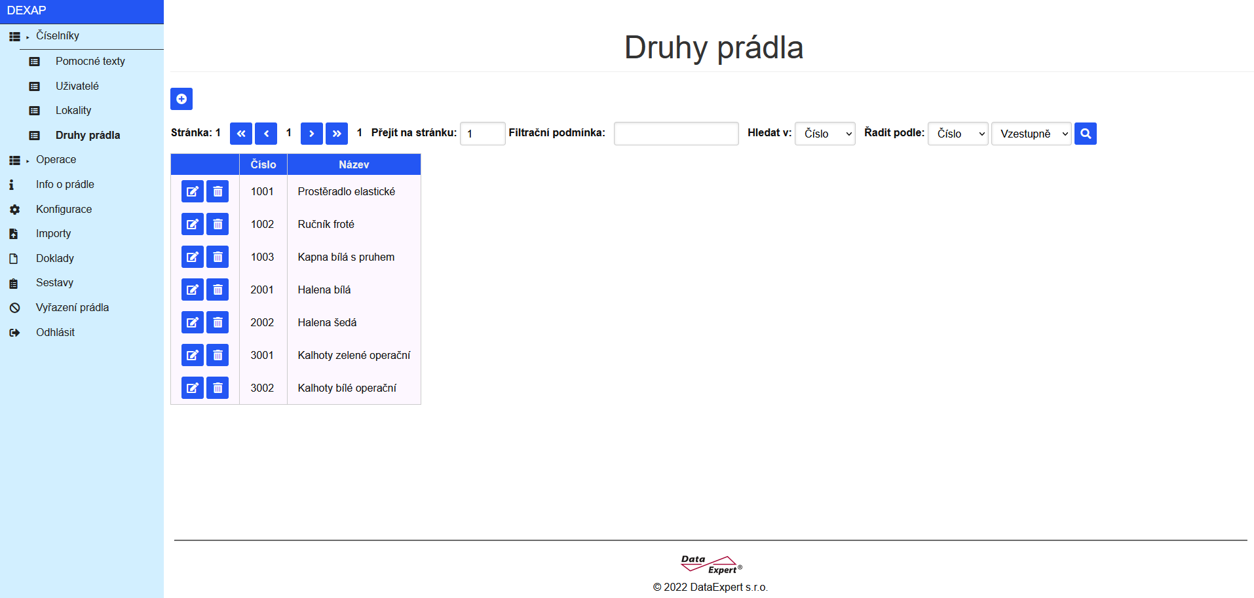This screenshot has width=1254, height=598.
Task: Open the Hledat v dropdown
Action: (x=825, y=134)
